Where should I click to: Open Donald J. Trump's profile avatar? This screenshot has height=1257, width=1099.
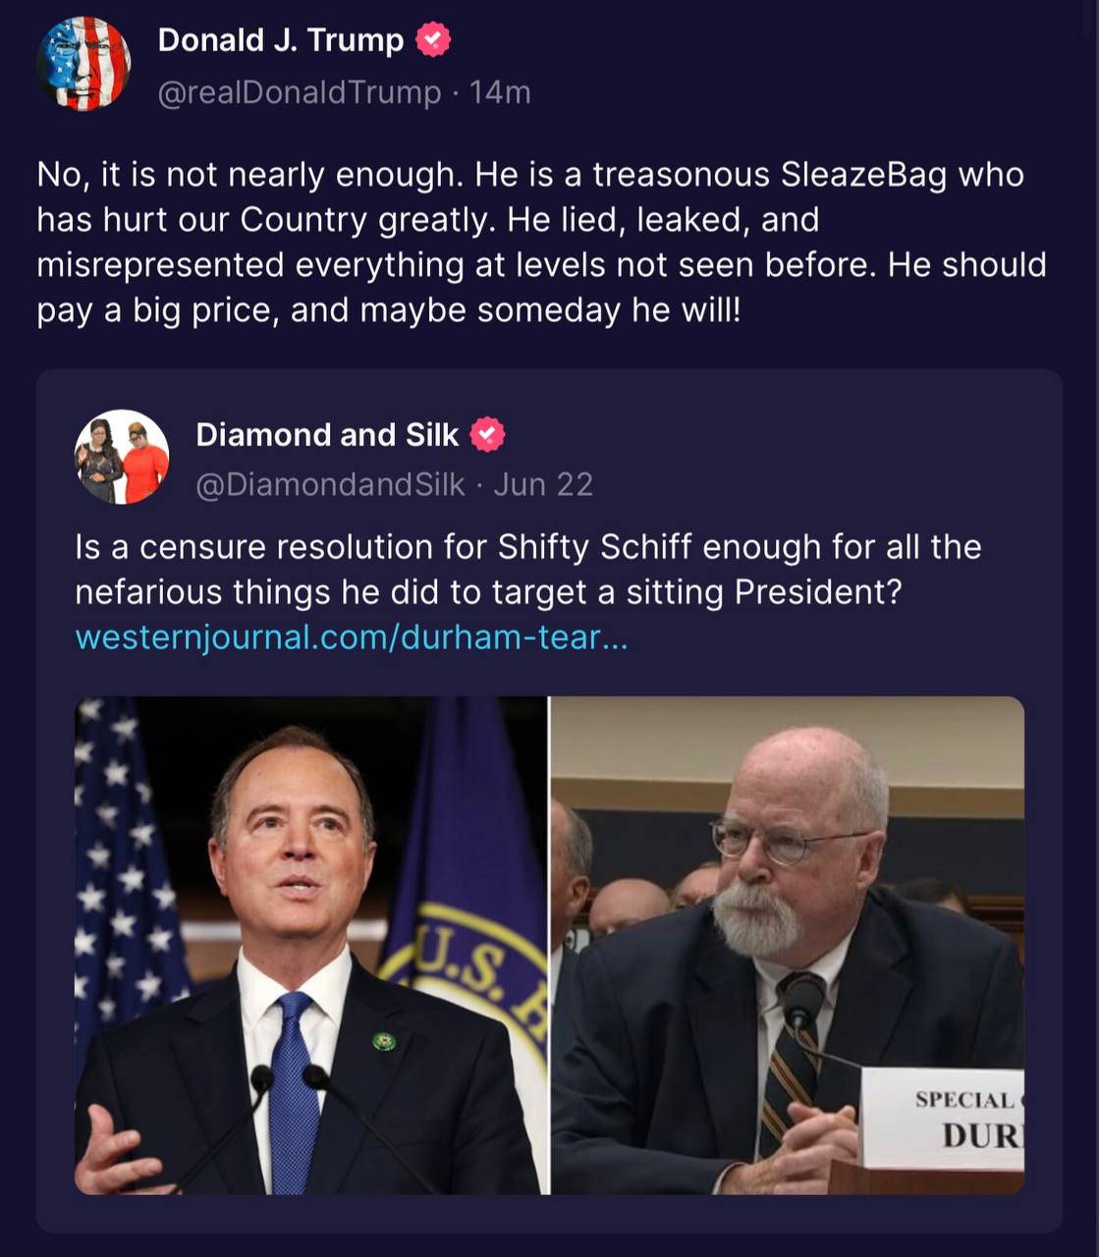point(83,64)
